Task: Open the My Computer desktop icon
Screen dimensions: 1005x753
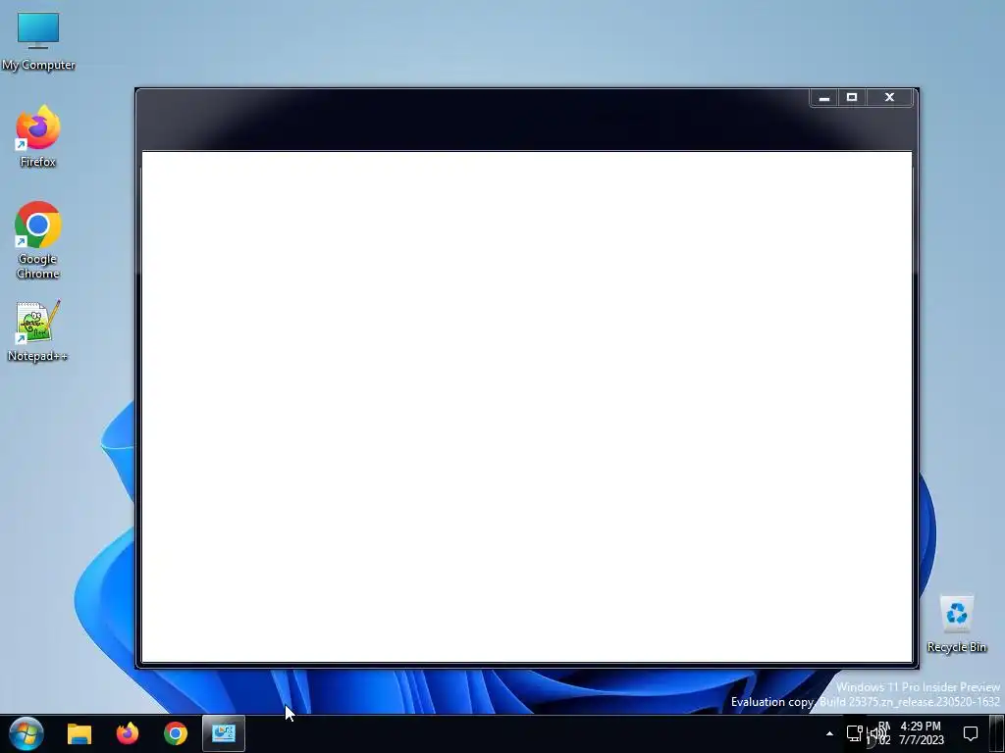Action: click(x=38, y=41)
